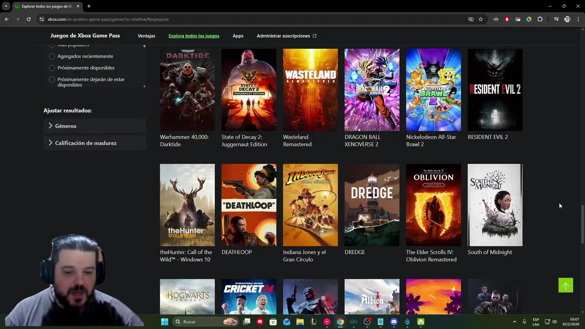Show hidden system tray icons

pos(514,322)
